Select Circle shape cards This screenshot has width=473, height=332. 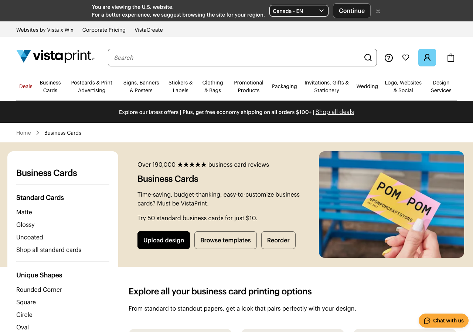(x=24, y=315)
